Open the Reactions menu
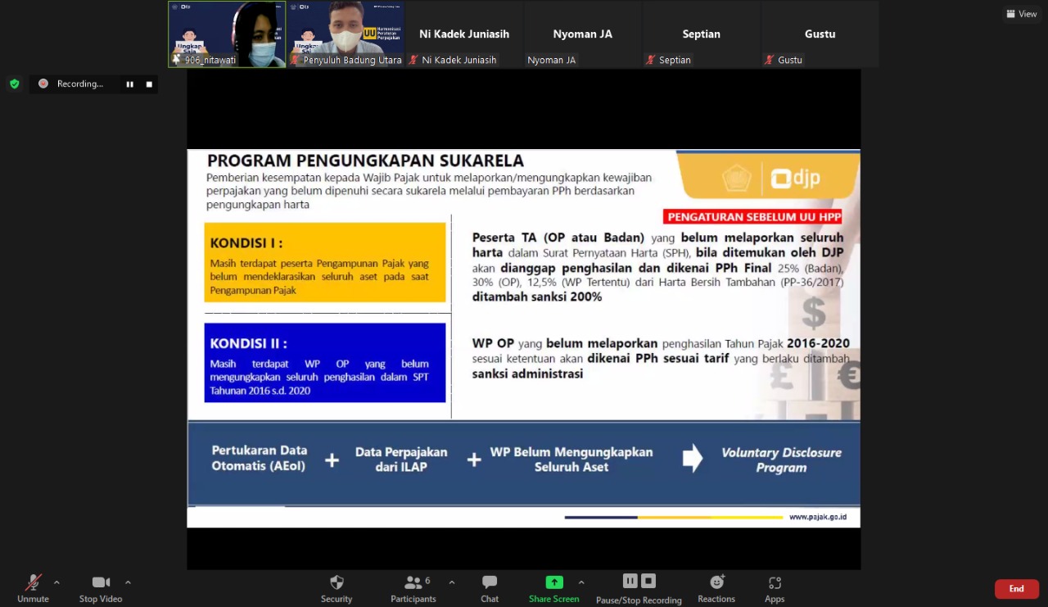Screen dimensions: 1048x607 coord(716,583)
